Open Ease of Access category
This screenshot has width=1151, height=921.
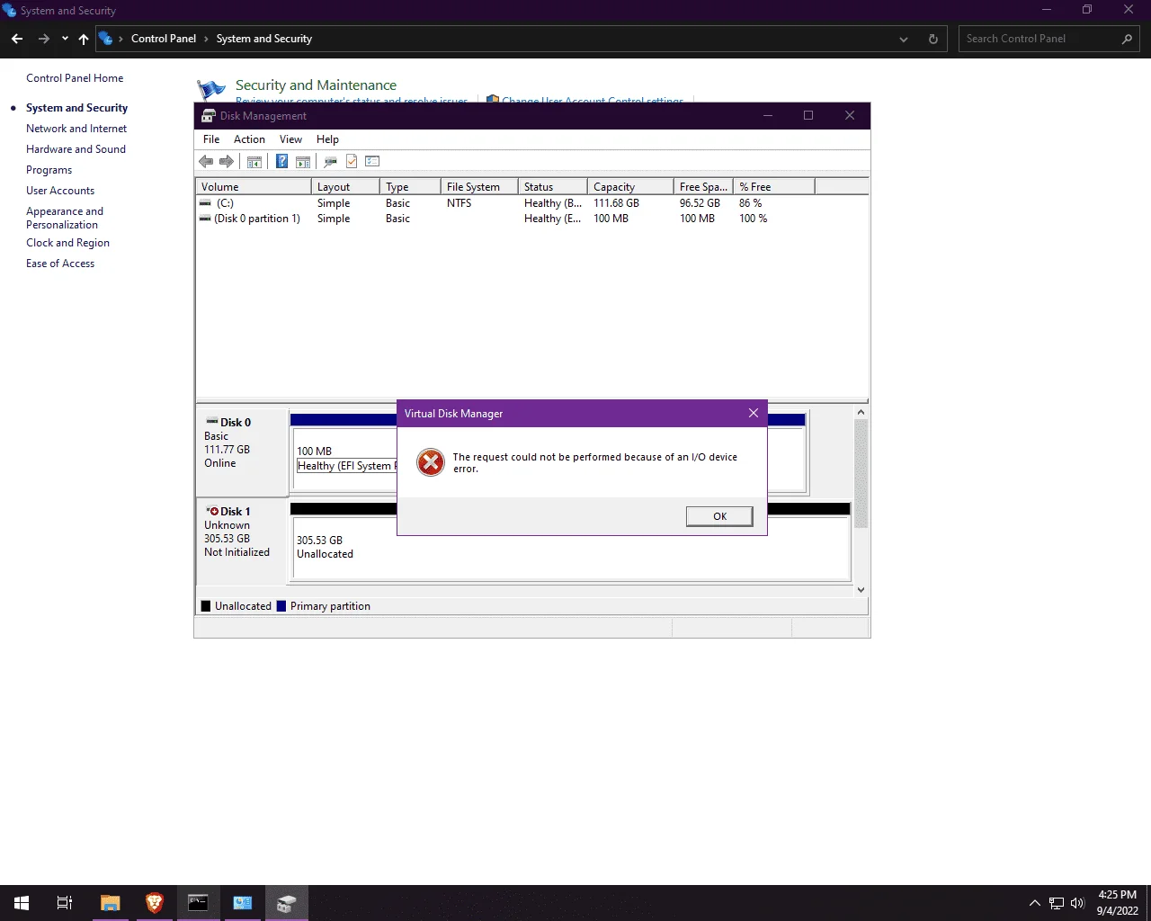pyautogui.click(x=60, y=264)
